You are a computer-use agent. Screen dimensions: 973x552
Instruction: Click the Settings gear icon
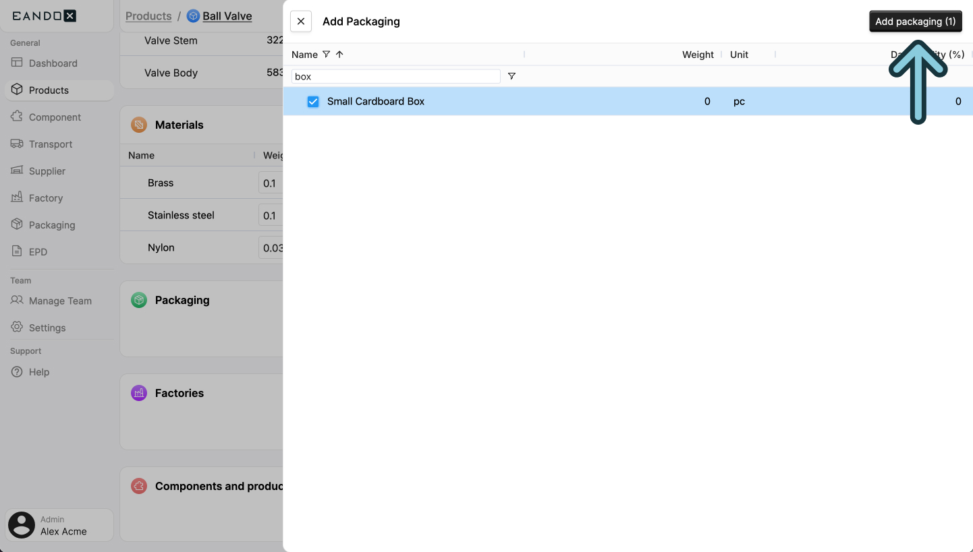point(17,328)
